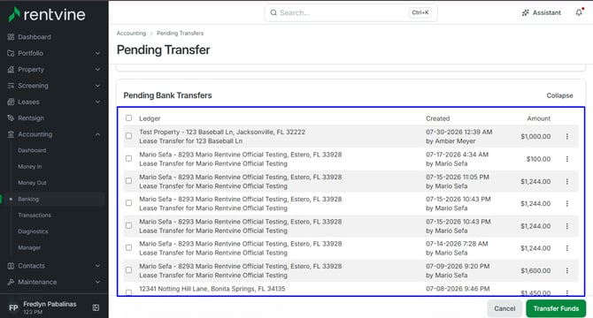
Task: Click the Amount column header
Action: [x=538, y=118]
